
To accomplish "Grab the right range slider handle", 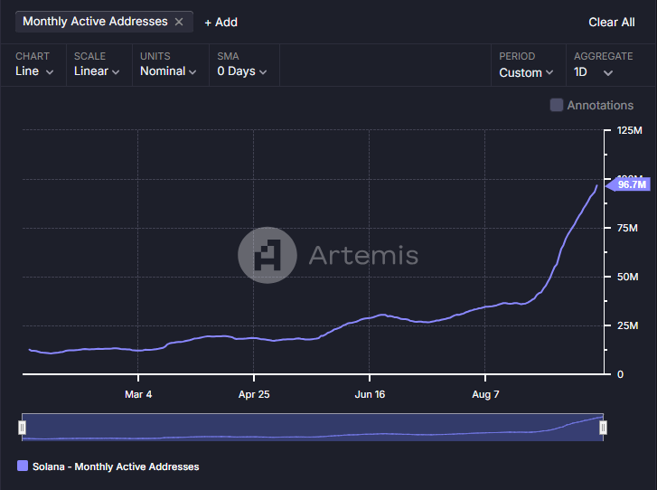I will [603, 428].
